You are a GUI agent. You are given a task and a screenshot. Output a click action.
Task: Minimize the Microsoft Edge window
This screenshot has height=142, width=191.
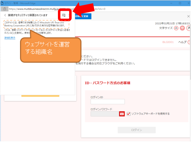(x=171, y=3)
